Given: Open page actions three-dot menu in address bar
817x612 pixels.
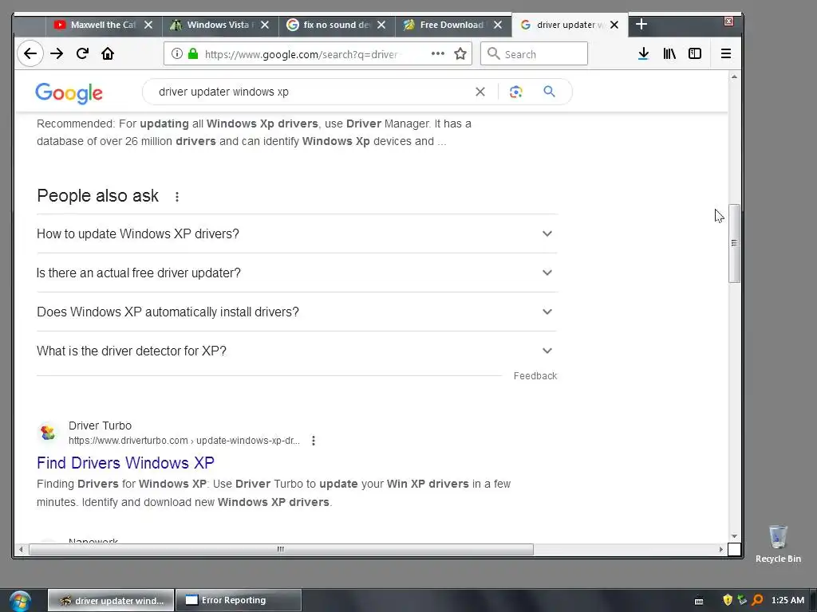Looking at the screenshot, I should pyautogui.click(x=438, y=53).
